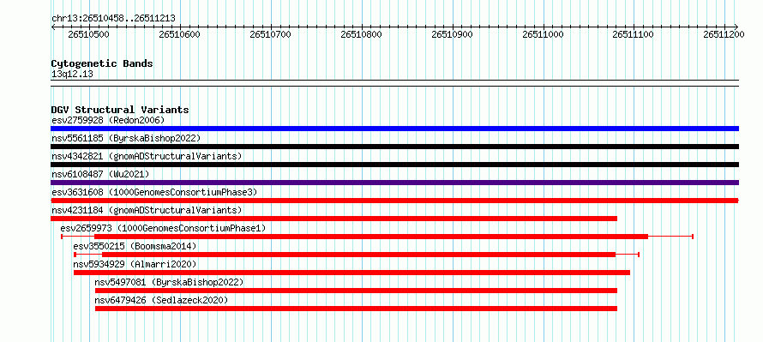Click the right thin whisker of esv3550215
Image resolution: width=763 pixels, height=342 pixels.
628,255
